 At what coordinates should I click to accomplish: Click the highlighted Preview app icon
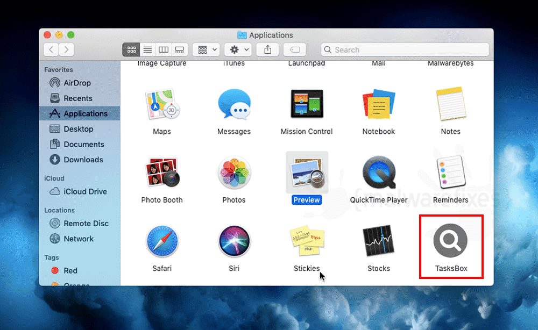[307, 173]
